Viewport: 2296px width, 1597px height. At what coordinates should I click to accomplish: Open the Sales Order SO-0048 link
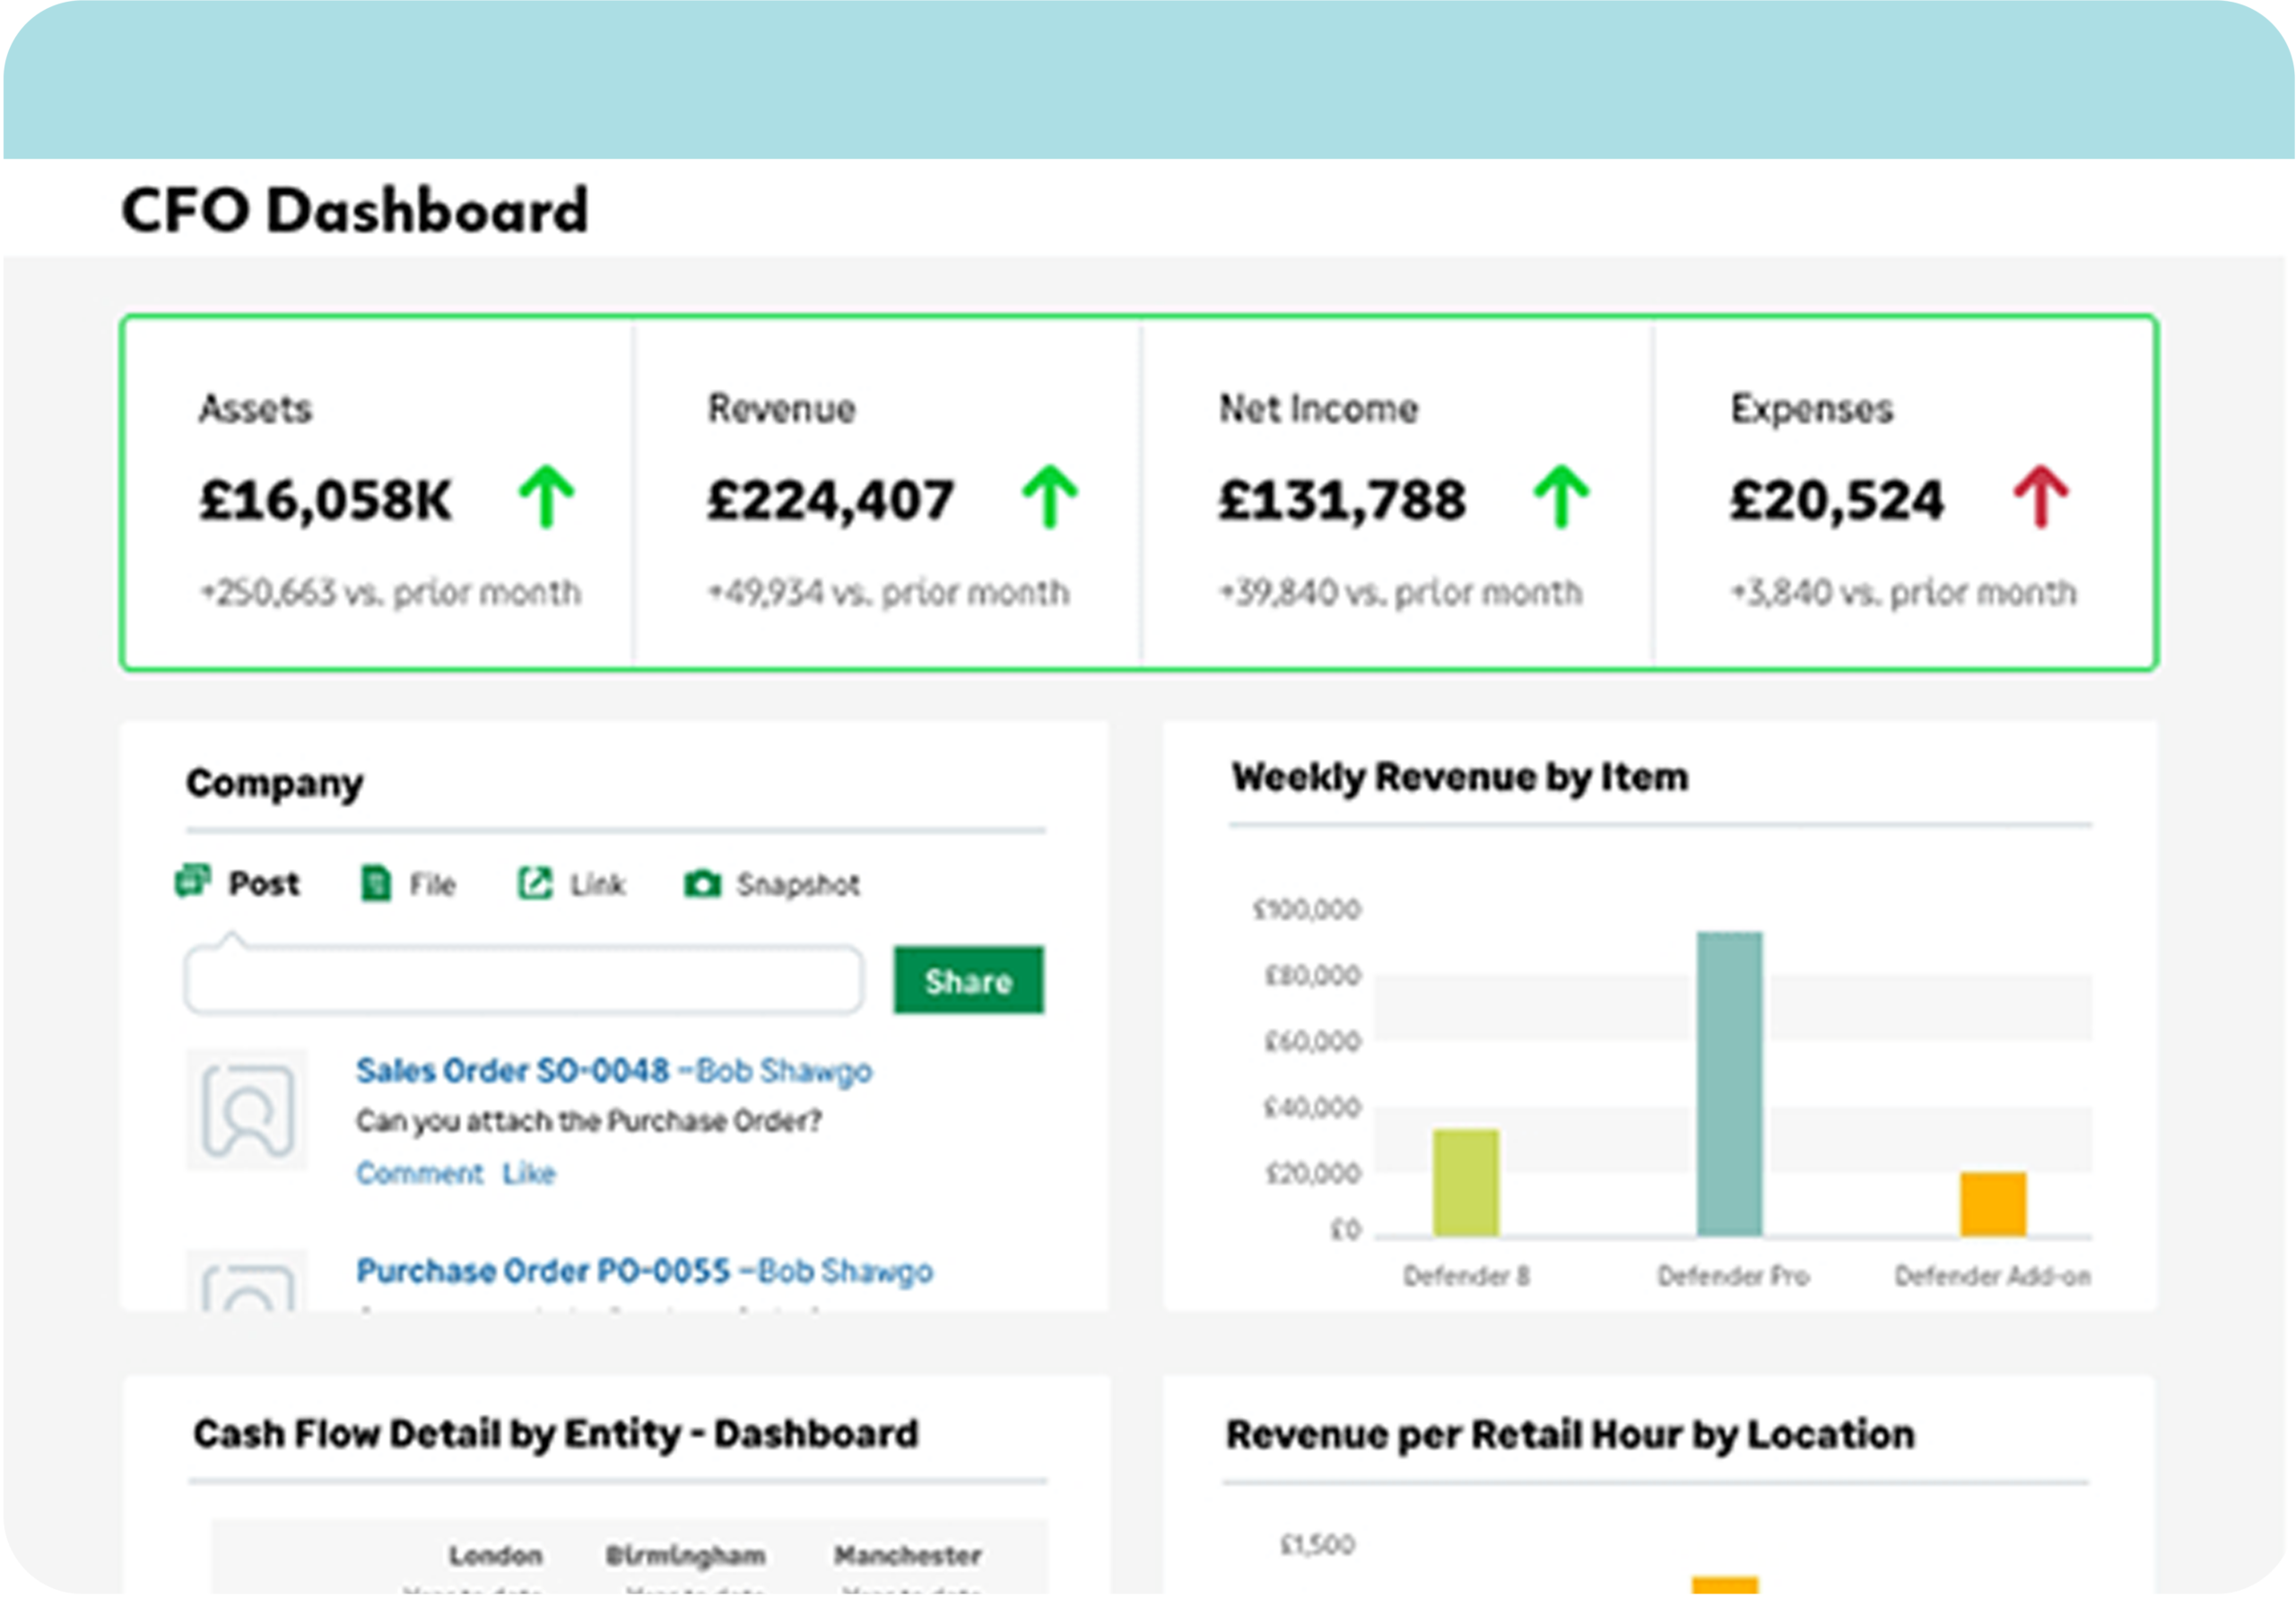coord(513,1071)
